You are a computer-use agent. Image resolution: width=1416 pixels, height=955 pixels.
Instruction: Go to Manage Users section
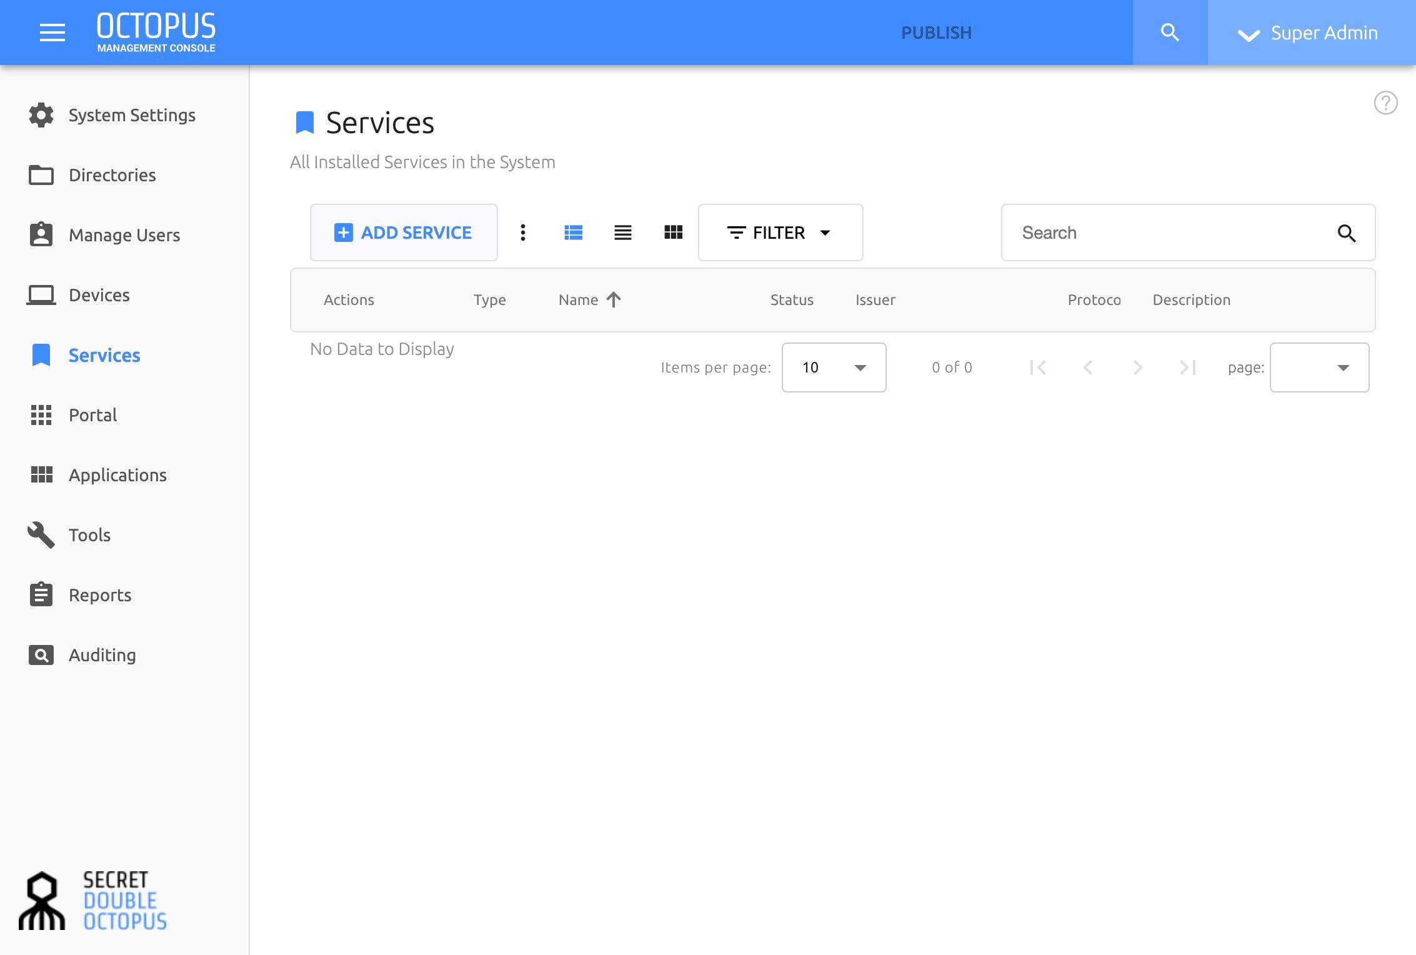coord(124,235)
